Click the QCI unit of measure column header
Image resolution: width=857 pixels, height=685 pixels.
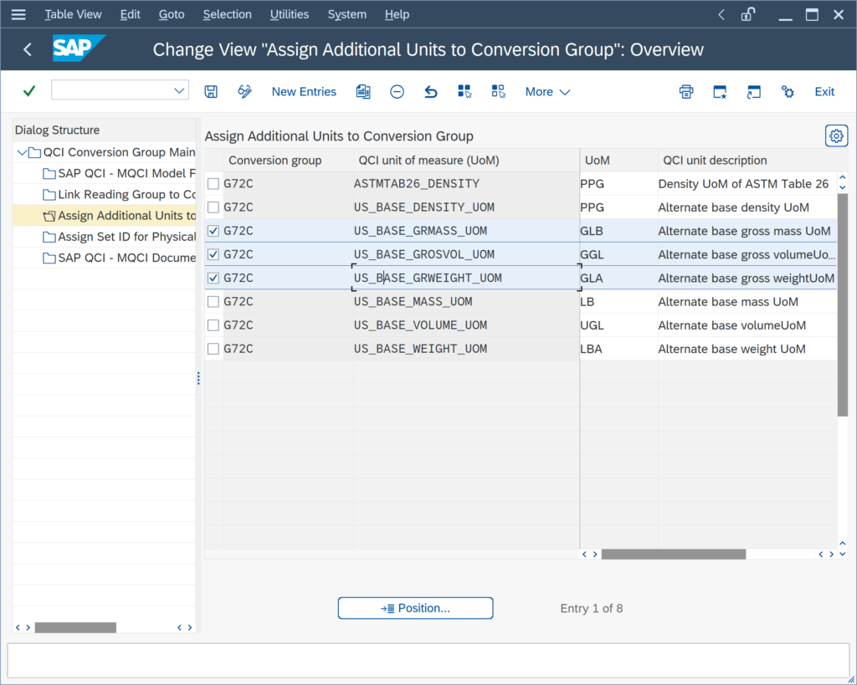tap(466, 161)
